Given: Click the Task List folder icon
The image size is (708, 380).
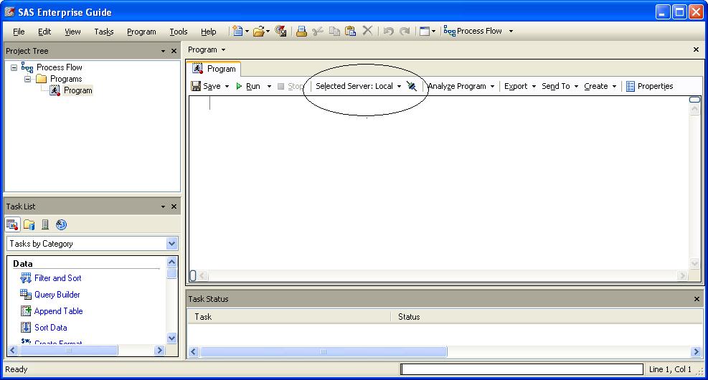Looking at the screenshot, I should pyautogui.click(x=29, y=224).
